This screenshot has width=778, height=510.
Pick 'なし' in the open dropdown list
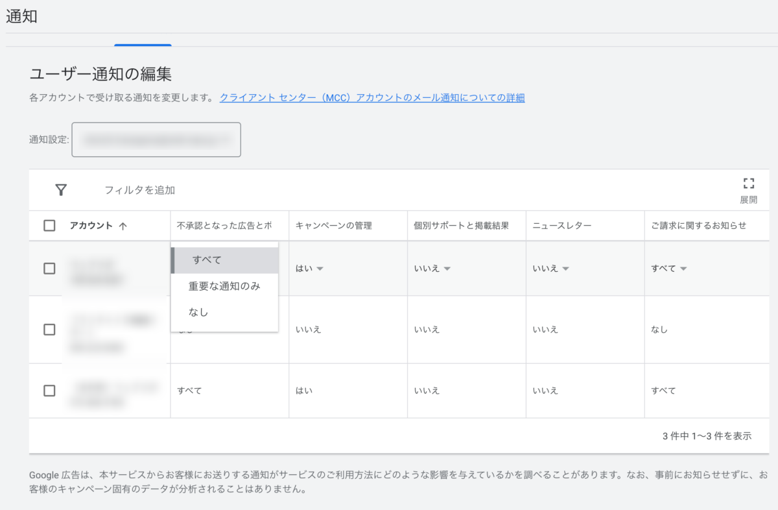[198, 312]
